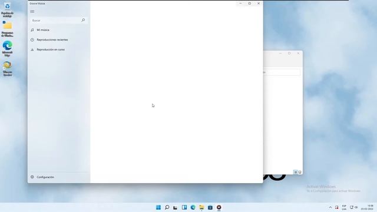Show hidden system tray icons
The image size is (377, 212).
(x=330, y=207)
